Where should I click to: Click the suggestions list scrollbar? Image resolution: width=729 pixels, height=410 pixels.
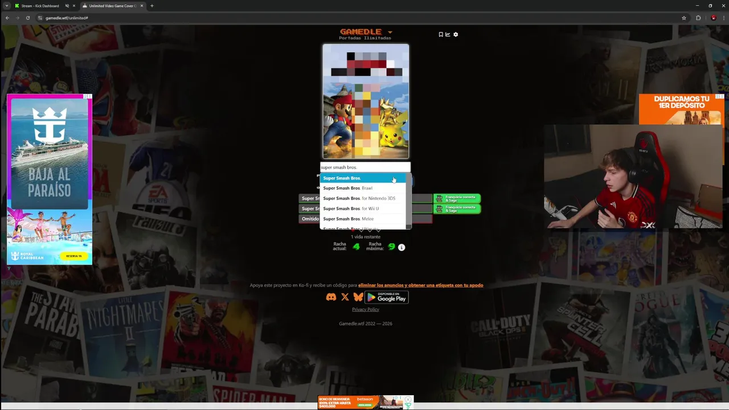[408, 202]
